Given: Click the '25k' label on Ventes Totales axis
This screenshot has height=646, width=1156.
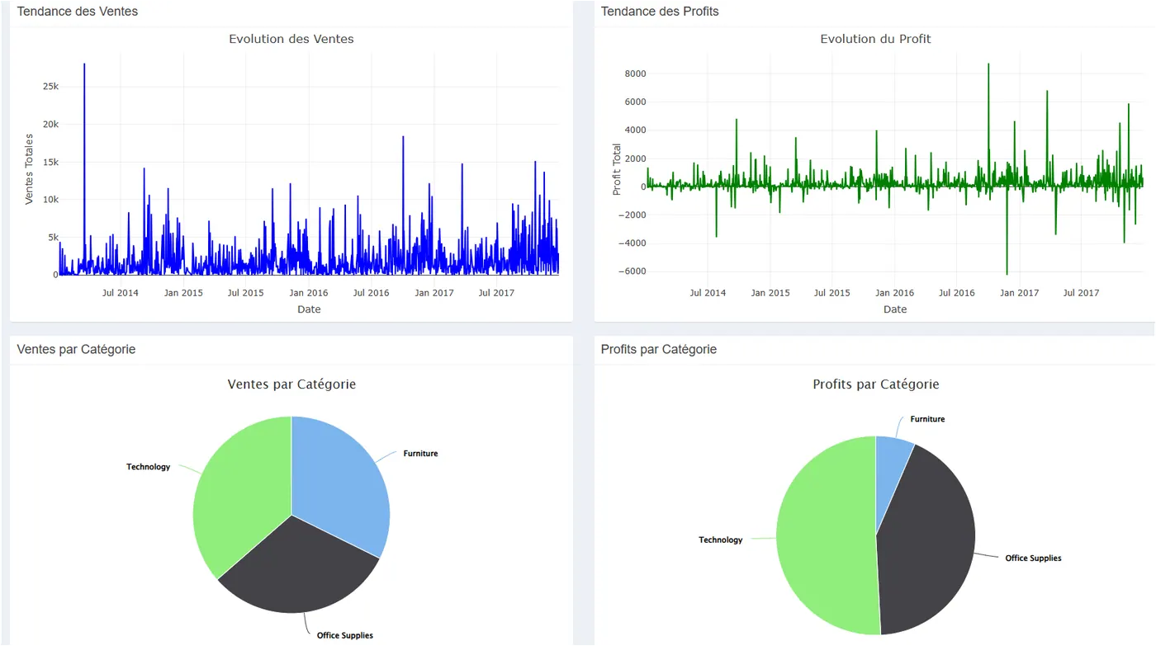Looking at the screenshot, I should (50, 87).
